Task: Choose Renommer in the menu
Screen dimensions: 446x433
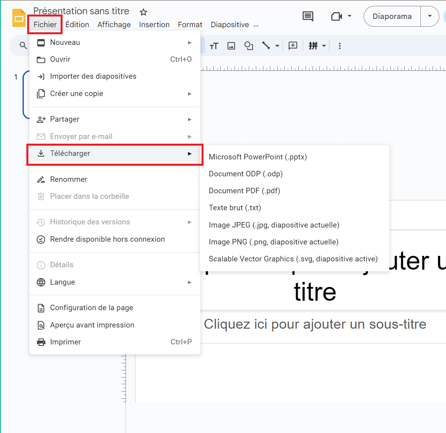Action: click(x=115, y=179)
